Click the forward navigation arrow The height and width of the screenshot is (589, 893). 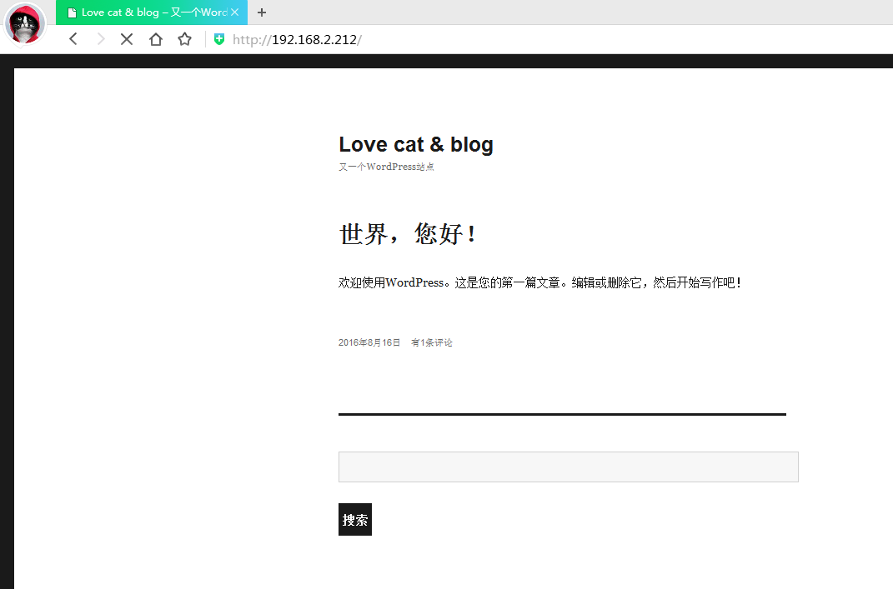click(x=101, y=39)
